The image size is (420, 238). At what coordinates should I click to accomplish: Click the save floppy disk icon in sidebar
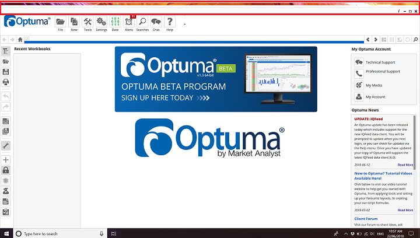click(6, 72)
